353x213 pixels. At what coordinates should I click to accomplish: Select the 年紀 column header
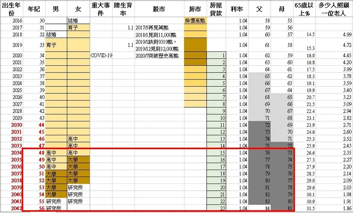(x=34, y=9)
